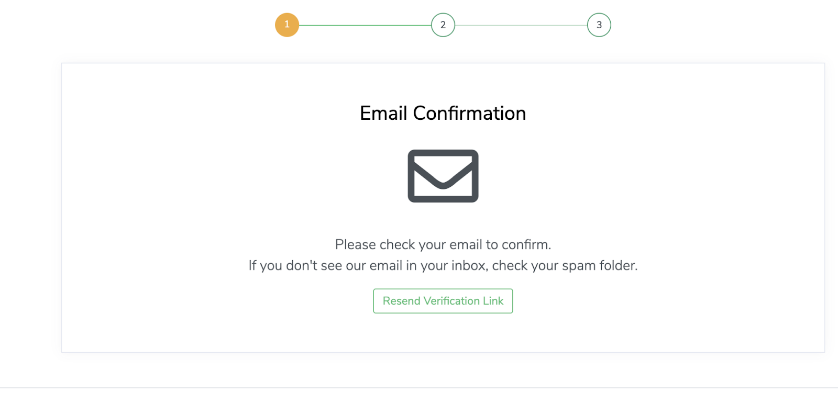The image size is (838, 393).
Task: Click the word 'Email' in the heading
Action: click(x=383, y=114)
